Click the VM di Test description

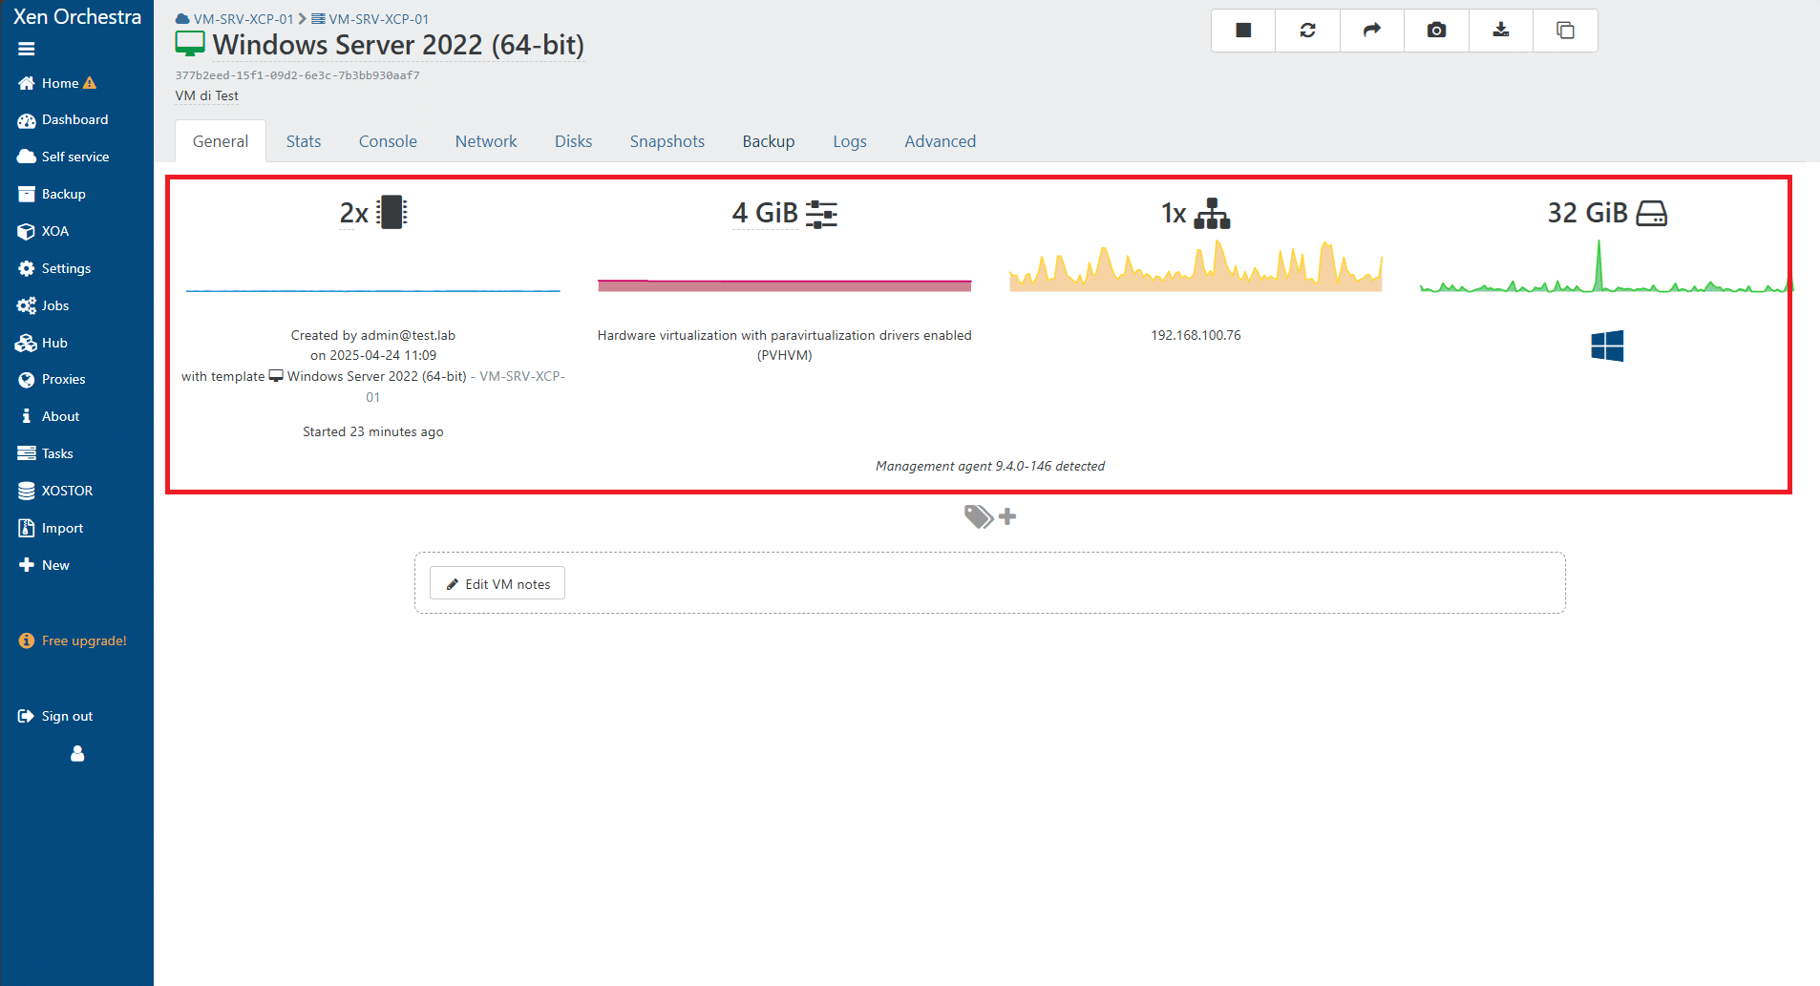coord(207,95)
